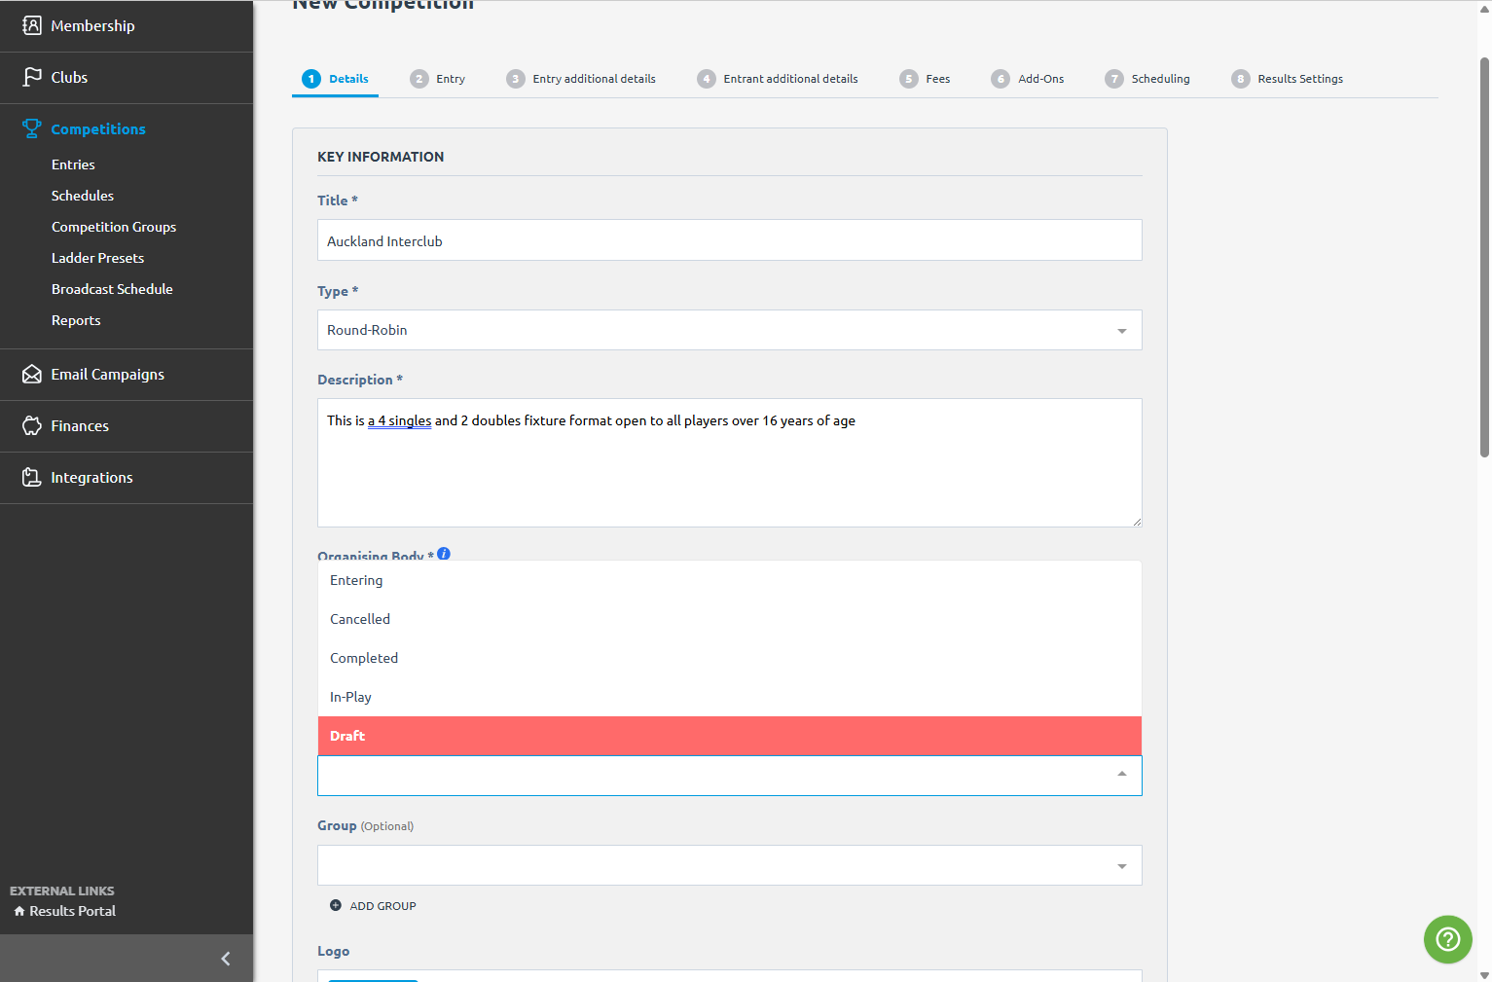Image resolution: width=1492 pixels, height=982 pixels.
Task: Select Cancelled status option
Action: tap(729, 619)
